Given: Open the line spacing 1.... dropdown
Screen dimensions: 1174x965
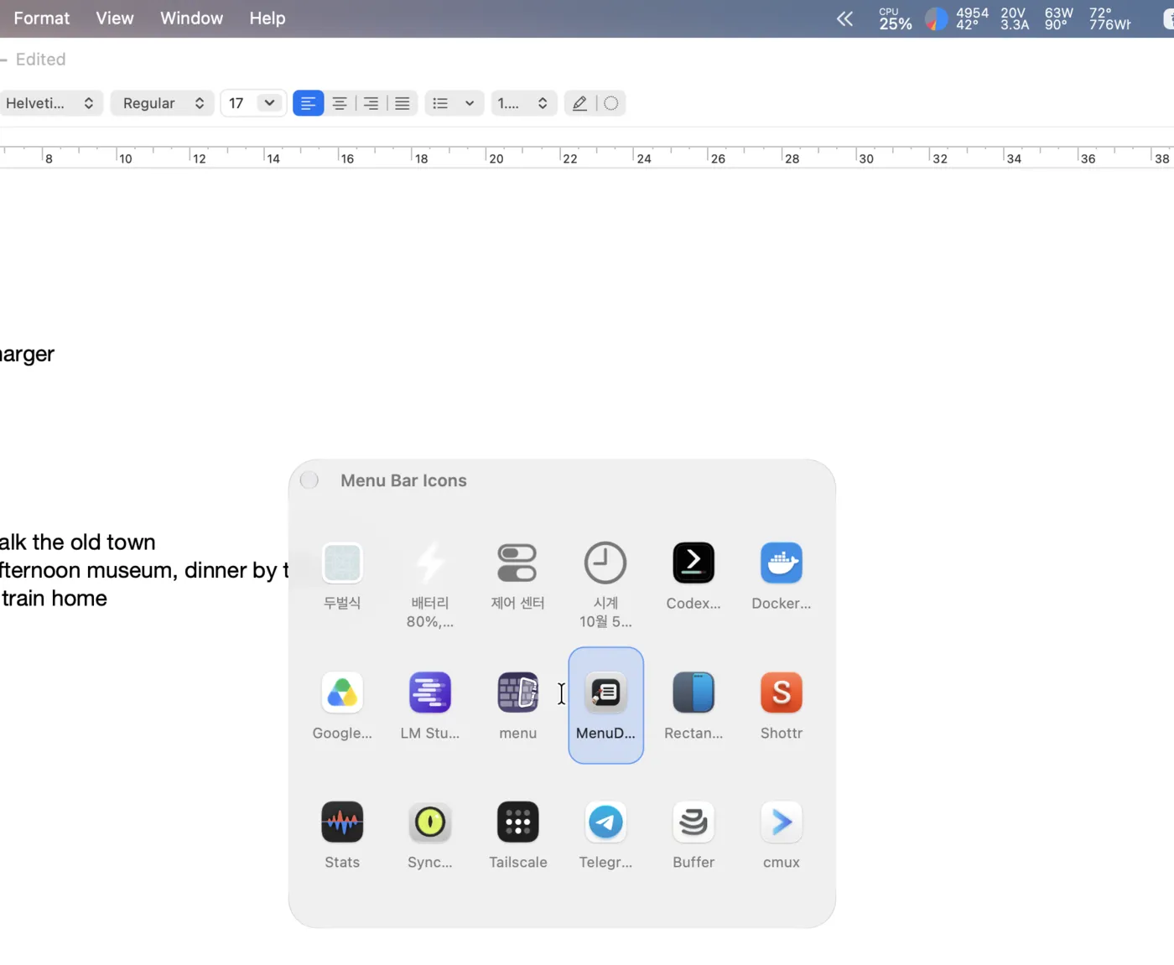Looking at the screenshot, I should (524, 103).
